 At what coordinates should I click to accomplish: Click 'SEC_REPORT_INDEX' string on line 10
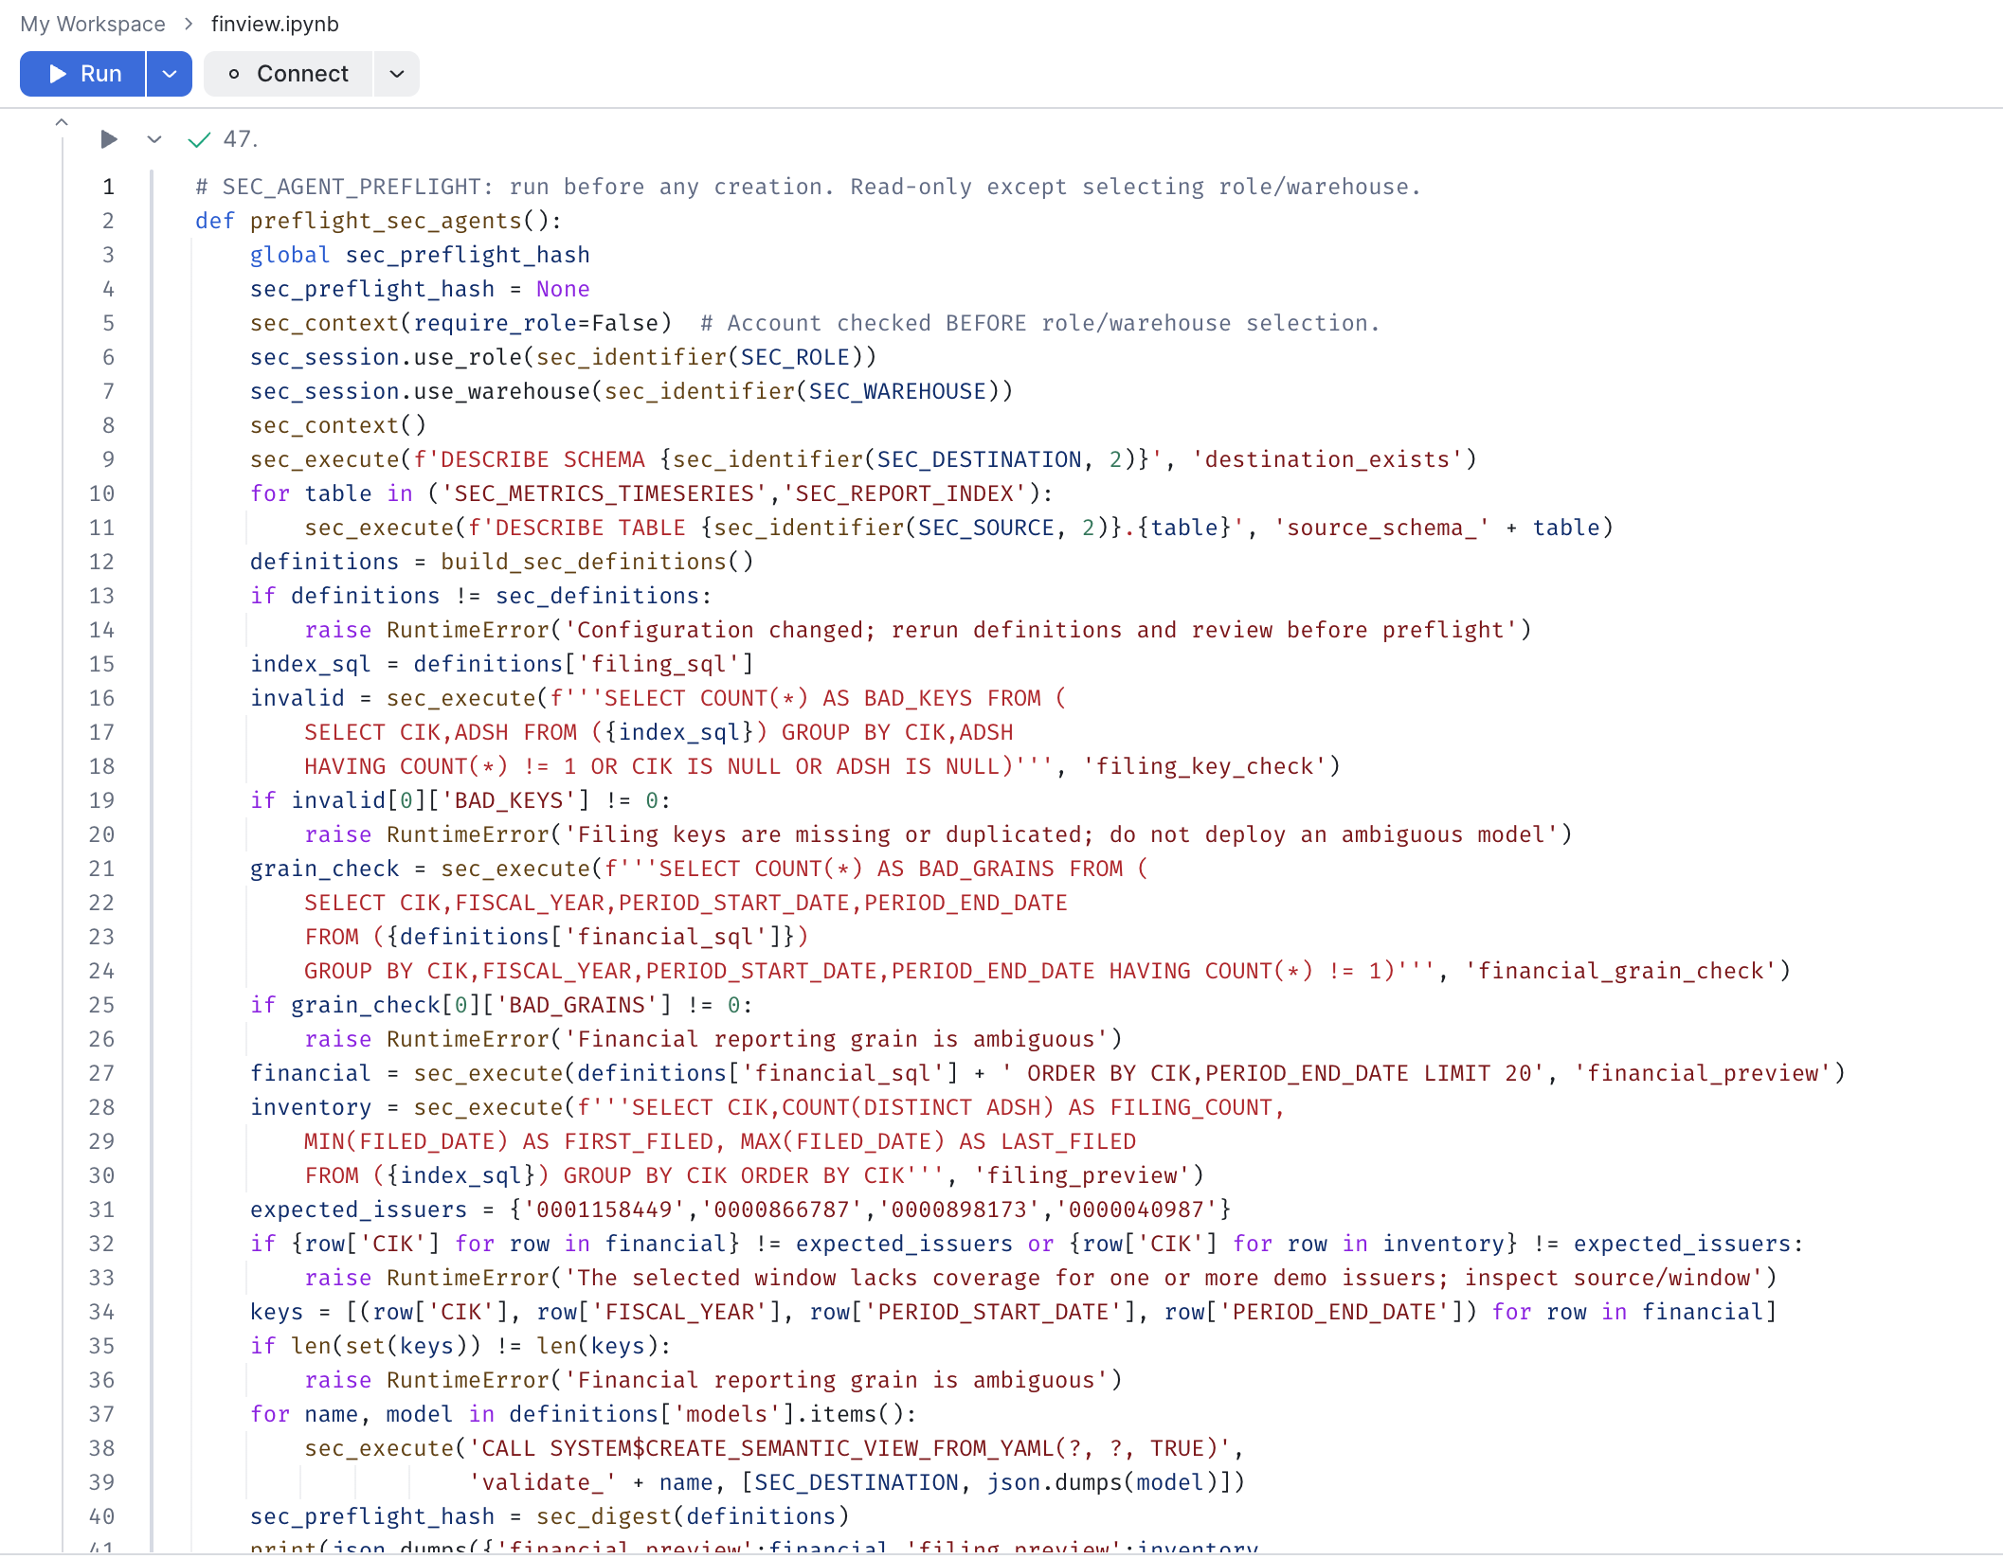pos(911,493)
